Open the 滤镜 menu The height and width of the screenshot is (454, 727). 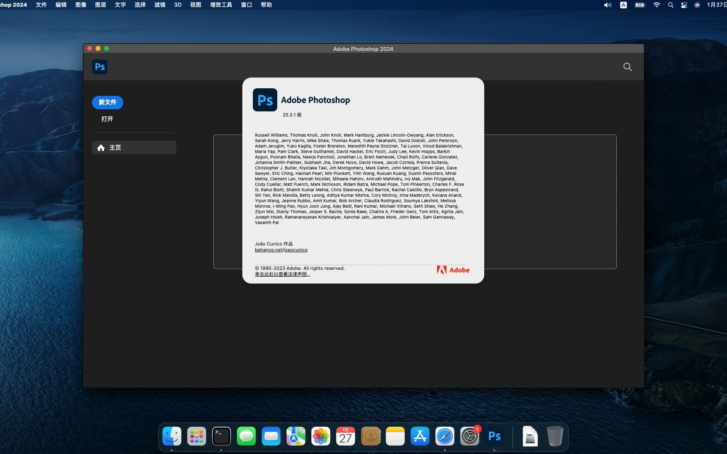160,5
